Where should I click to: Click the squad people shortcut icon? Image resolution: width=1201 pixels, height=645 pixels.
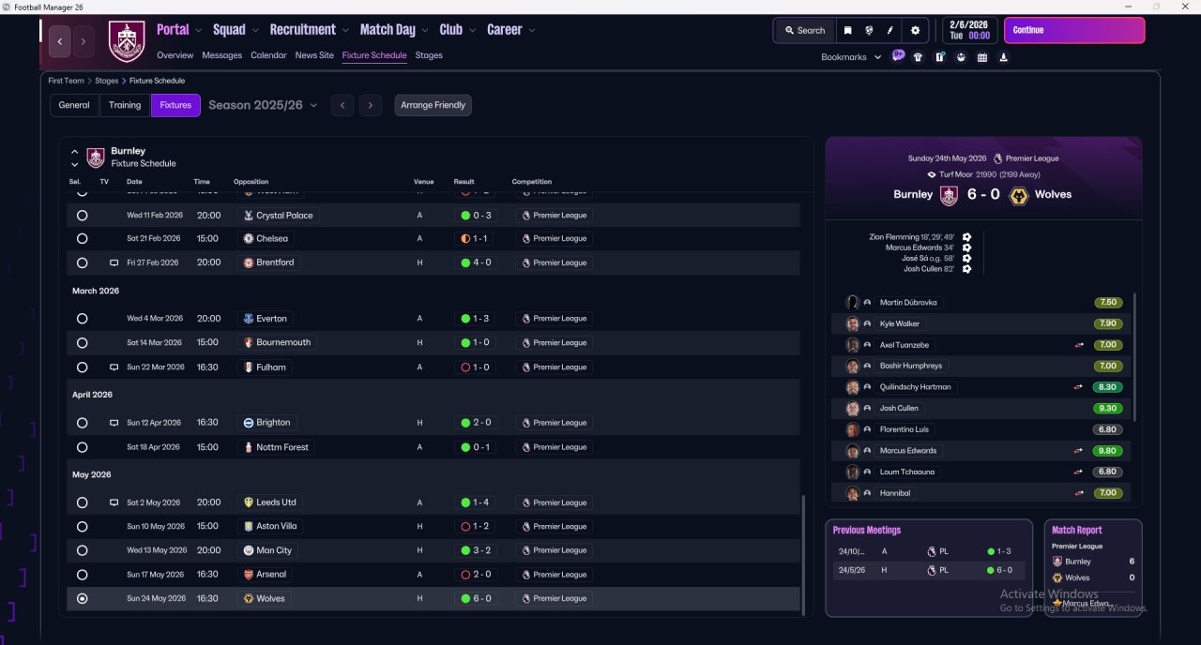[x=961, y=57]
